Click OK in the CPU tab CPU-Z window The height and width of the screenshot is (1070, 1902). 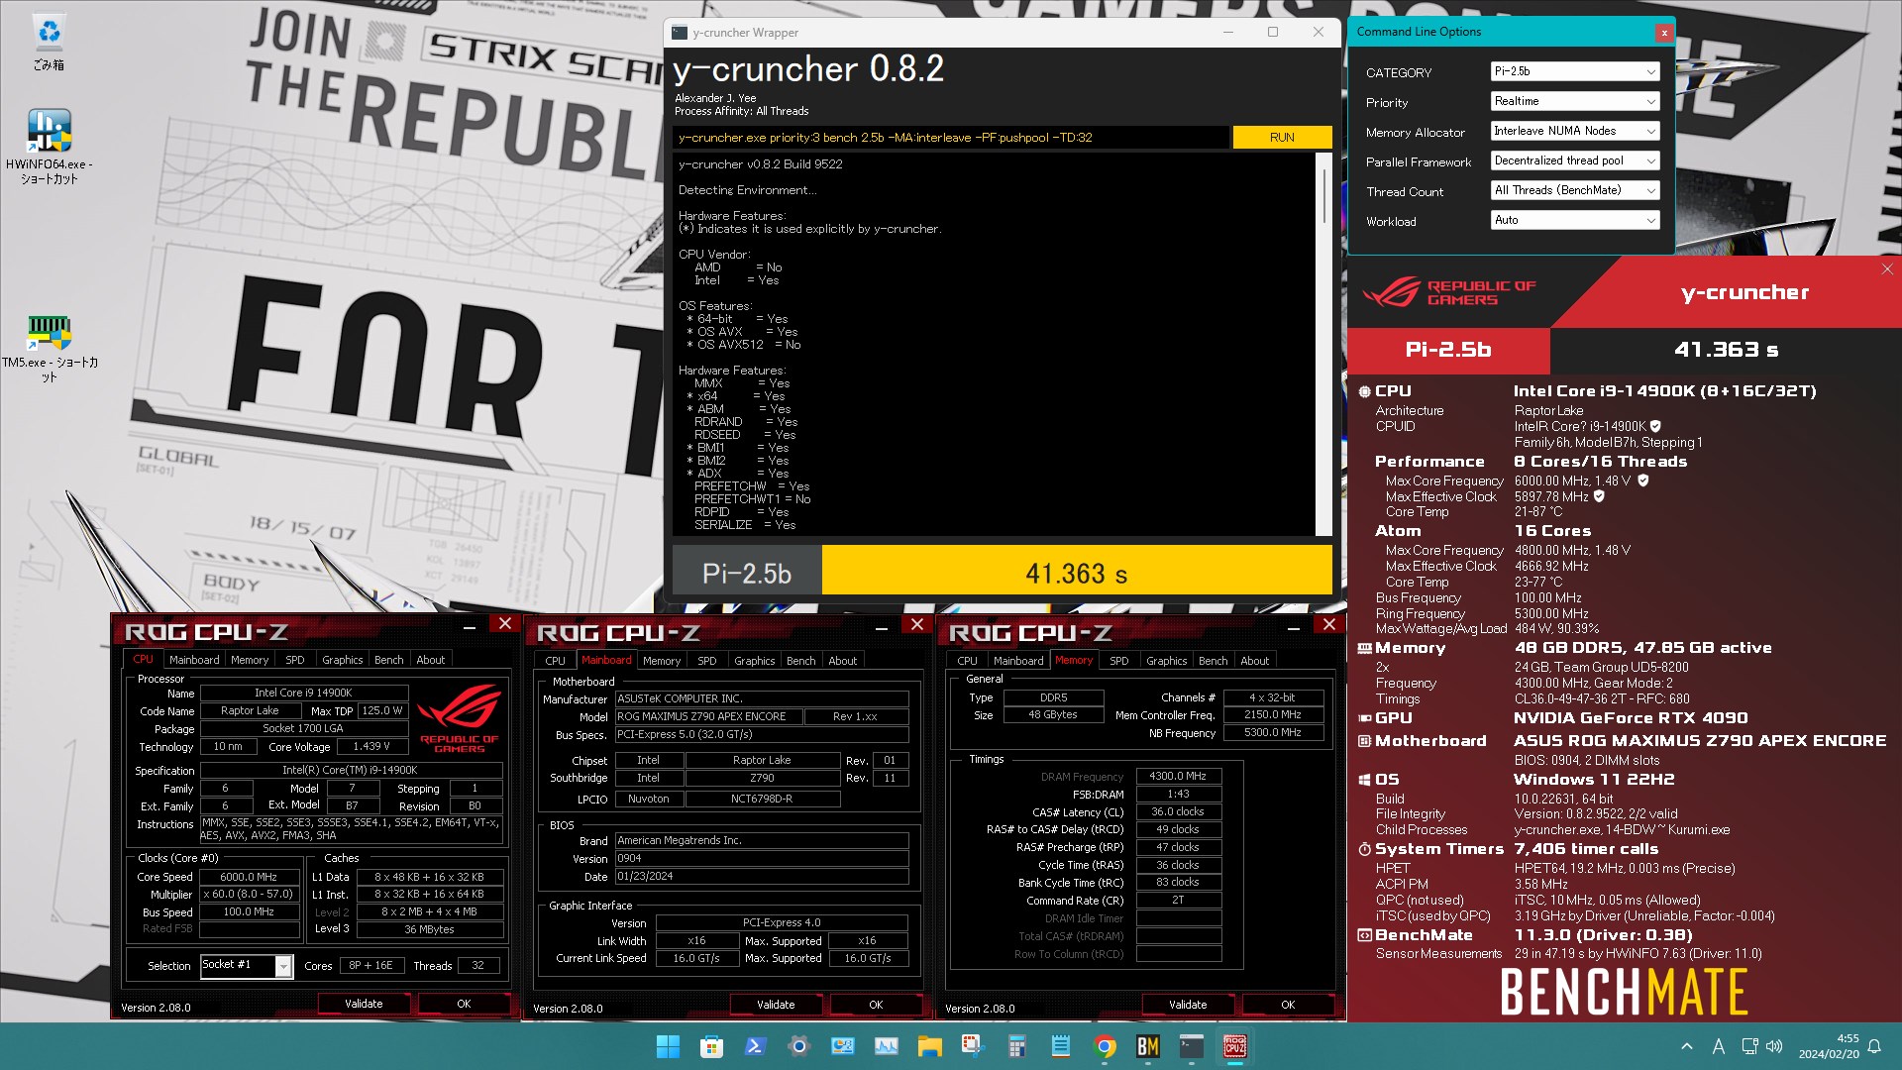[x=464, y=1004]
